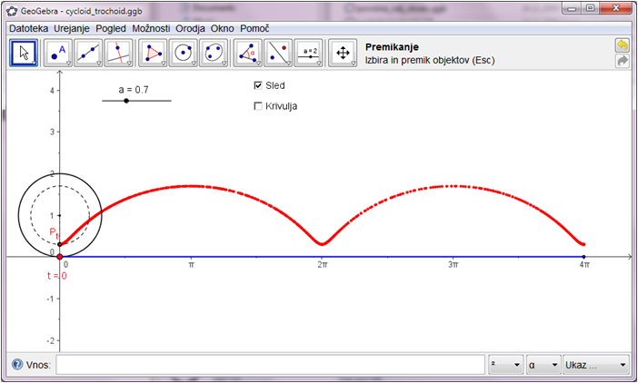Select the Ellipse conic tool
638x383 pixels.
pos(214,53)
